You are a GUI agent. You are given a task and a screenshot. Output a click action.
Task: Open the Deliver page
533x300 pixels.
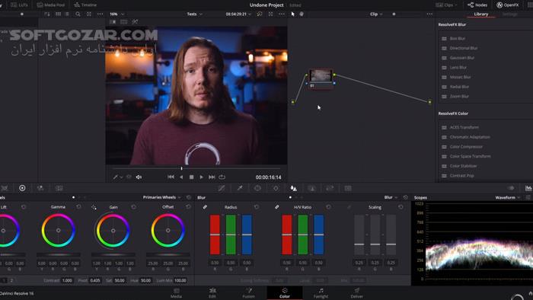click(x=356, y=292)
